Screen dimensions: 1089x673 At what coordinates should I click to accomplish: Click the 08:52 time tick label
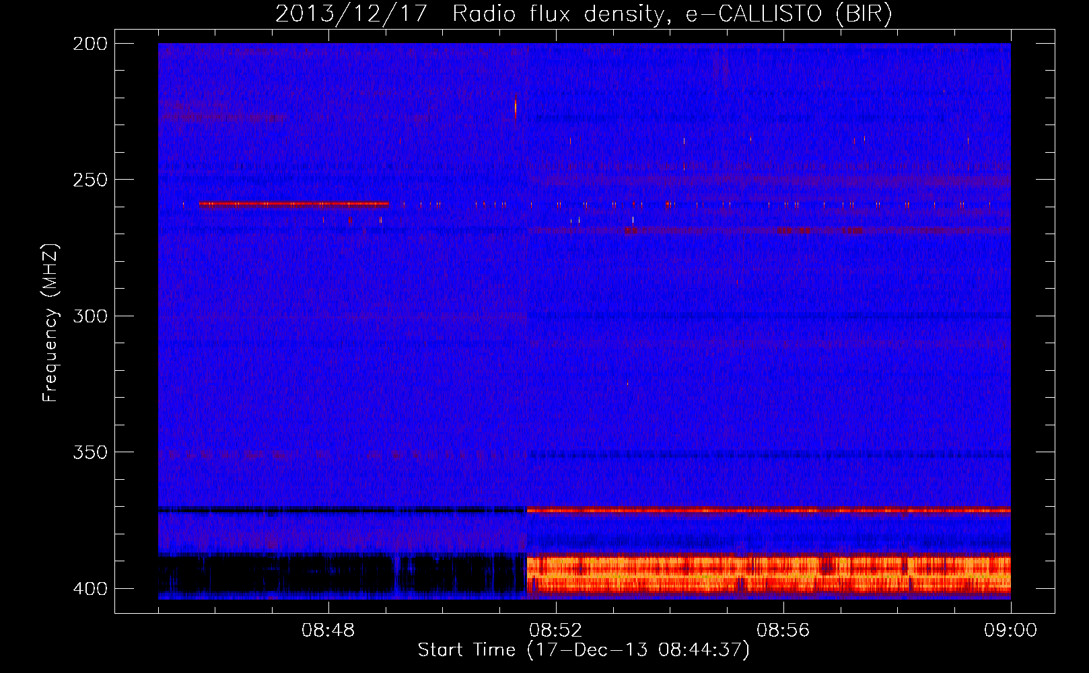(x=555, y=631)
